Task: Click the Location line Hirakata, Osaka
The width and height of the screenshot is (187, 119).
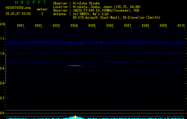Action: pos(97,7)
